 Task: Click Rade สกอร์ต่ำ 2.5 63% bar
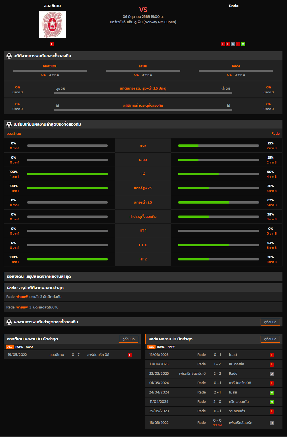coord(219,202)
